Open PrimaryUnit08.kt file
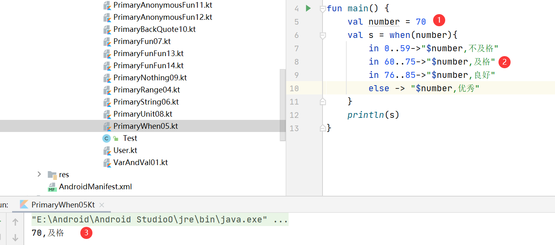 tap(143, 114)
